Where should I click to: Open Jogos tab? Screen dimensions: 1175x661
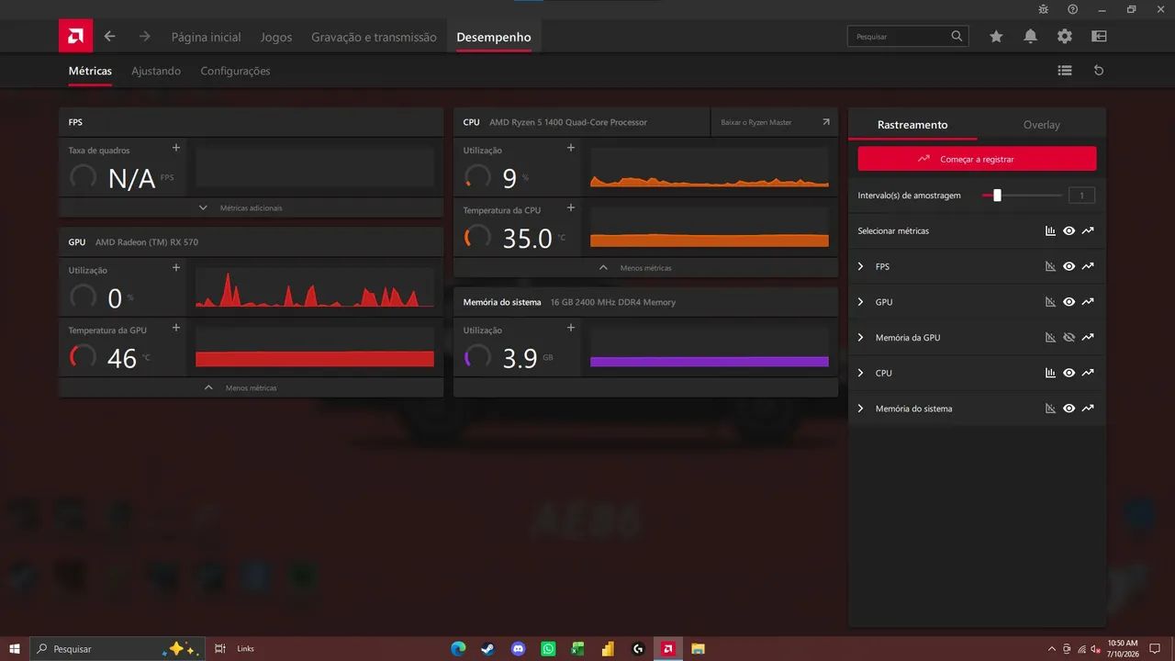click(x=276, y=37)
